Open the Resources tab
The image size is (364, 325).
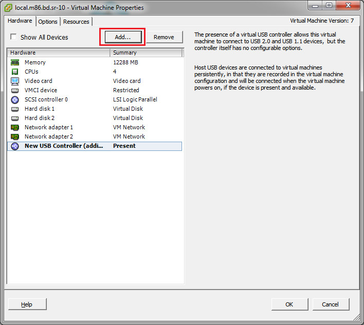[x=76, y=22]
